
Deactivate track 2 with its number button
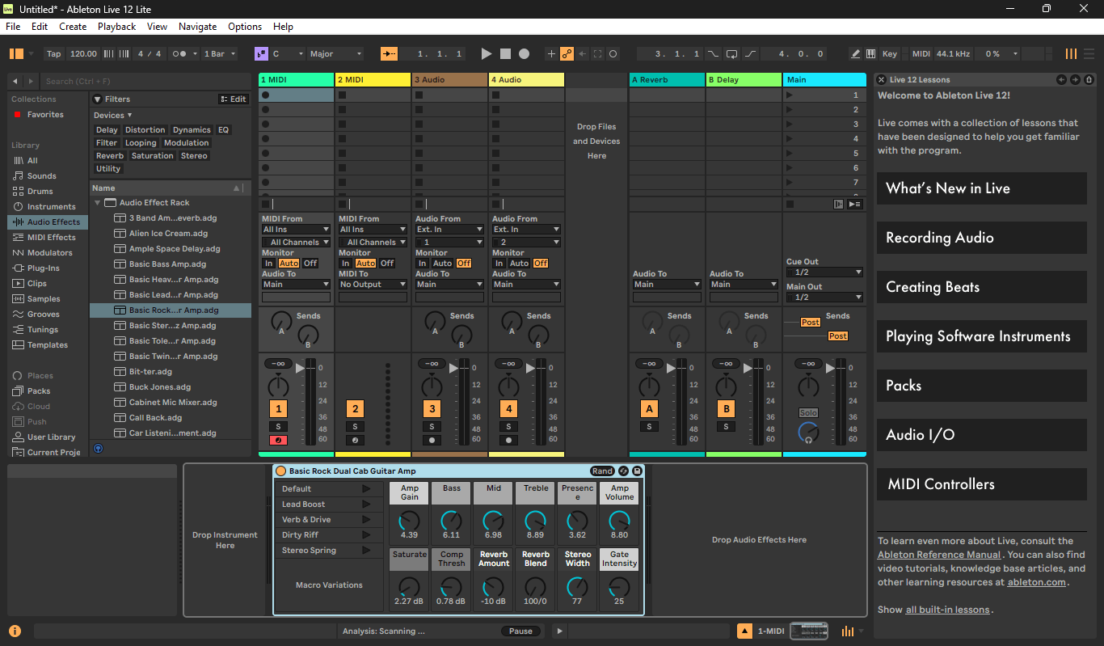(355, 409)
